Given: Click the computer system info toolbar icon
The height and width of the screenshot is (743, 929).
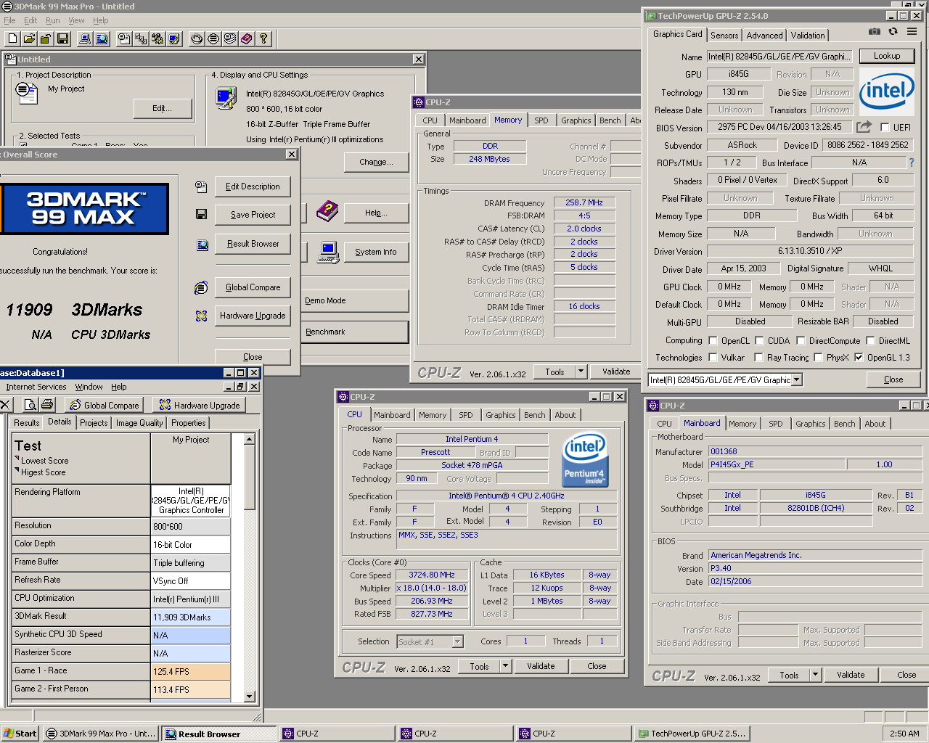Looking at the screenshot, I should [85, 38].
